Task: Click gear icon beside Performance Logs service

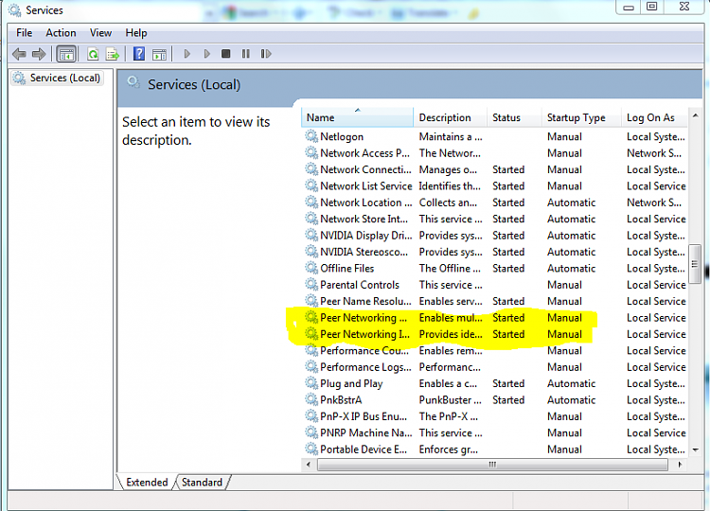Action: pos(311,366)
